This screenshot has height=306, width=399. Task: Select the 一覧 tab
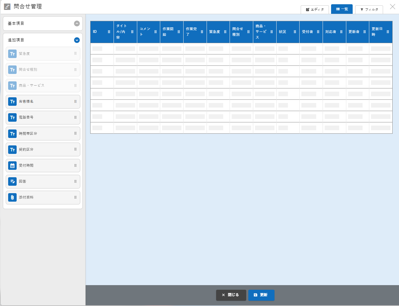coord(342,9)
